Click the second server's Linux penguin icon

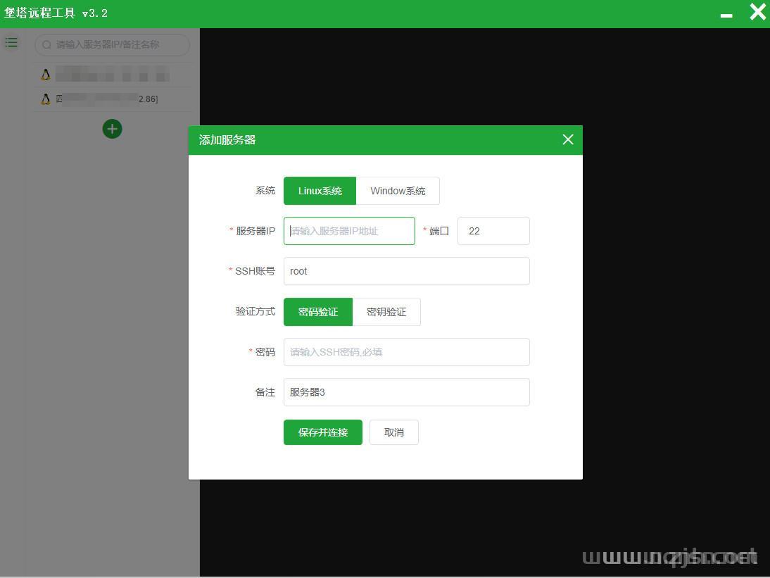[46, 99]
